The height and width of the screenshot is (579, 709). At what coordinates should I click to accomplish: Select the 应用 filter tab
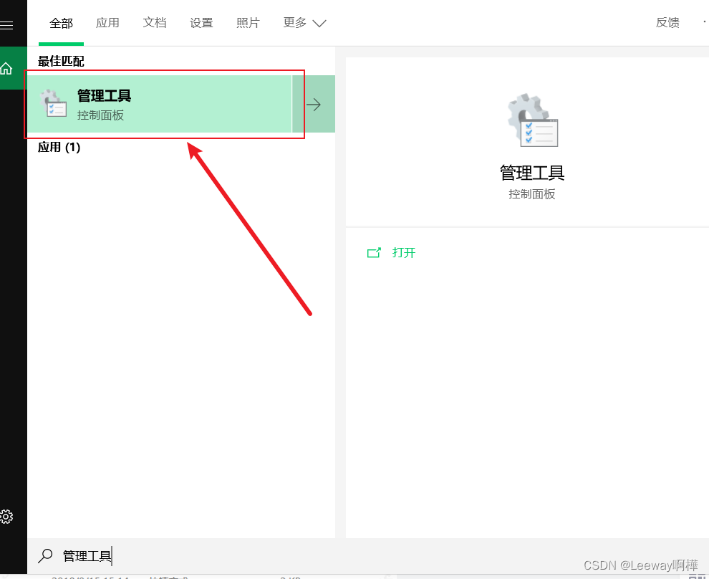(x=107, y=23)
